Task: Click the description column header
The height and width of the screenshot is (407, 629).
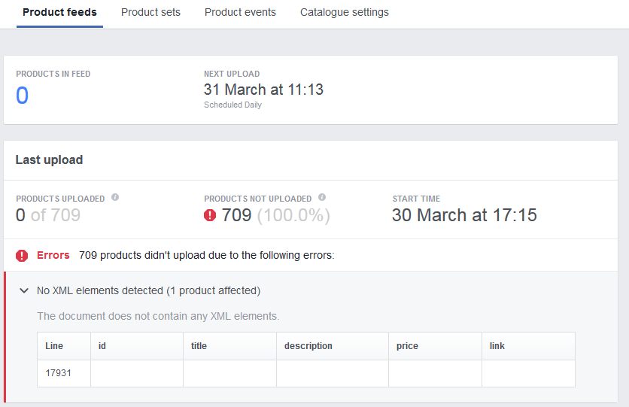Action: 308,346
